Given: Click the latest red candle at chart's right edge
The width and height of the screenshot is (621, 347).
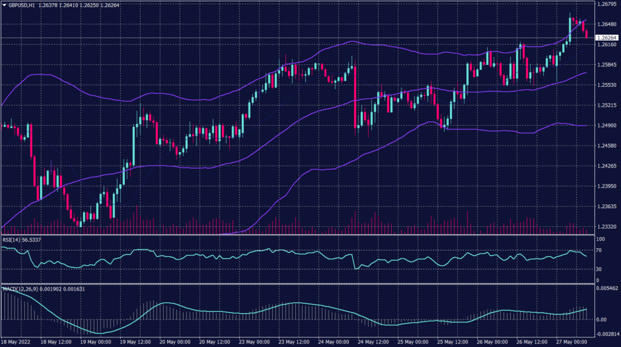Looking at the screenshot, I should 587,34.
